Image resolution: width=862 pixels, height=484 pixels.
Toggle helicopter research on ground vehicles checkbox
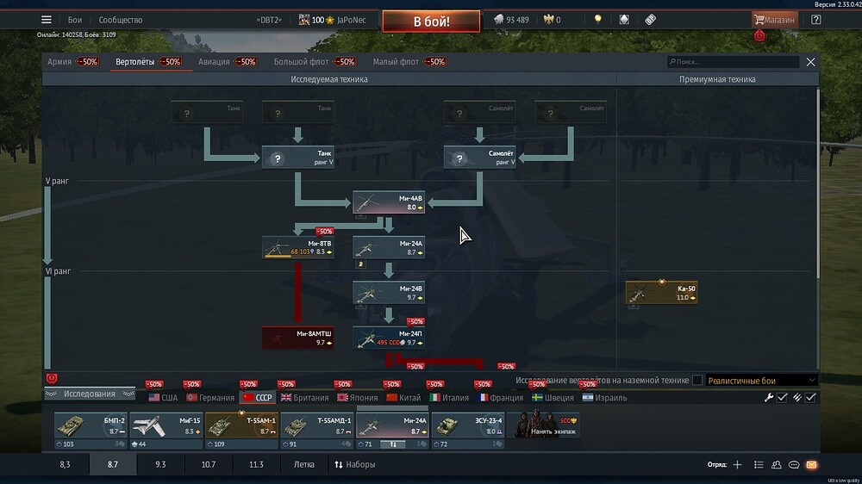[697, 380]
